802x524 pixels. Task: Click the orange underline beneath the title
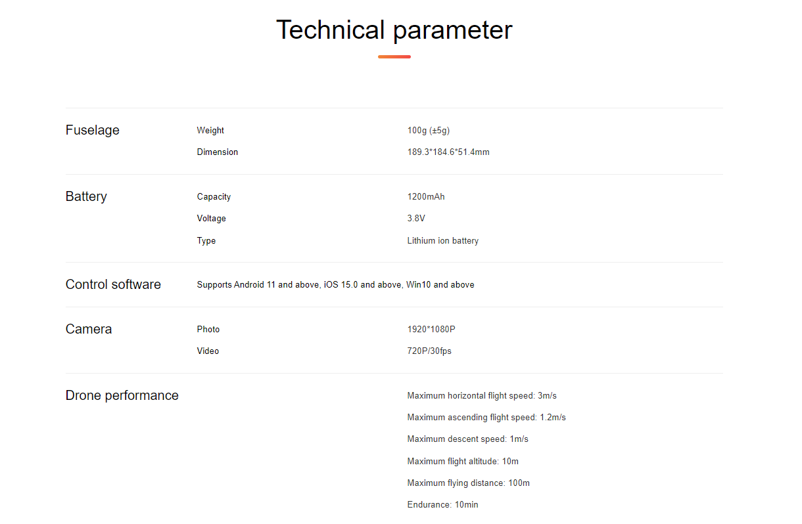394,57
